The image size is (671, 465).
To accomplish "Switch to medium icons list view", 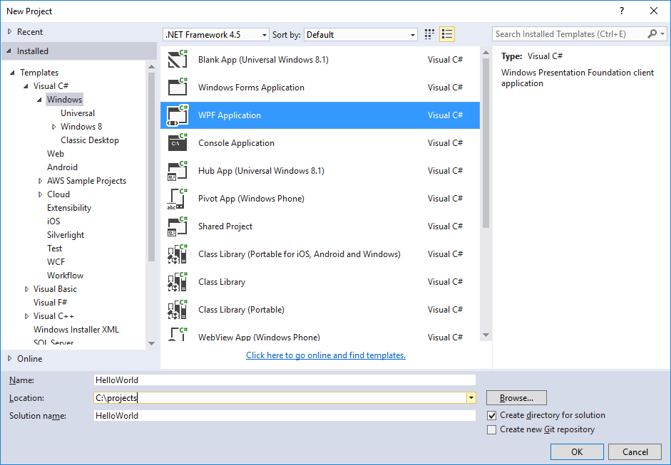I will [447, 34].
